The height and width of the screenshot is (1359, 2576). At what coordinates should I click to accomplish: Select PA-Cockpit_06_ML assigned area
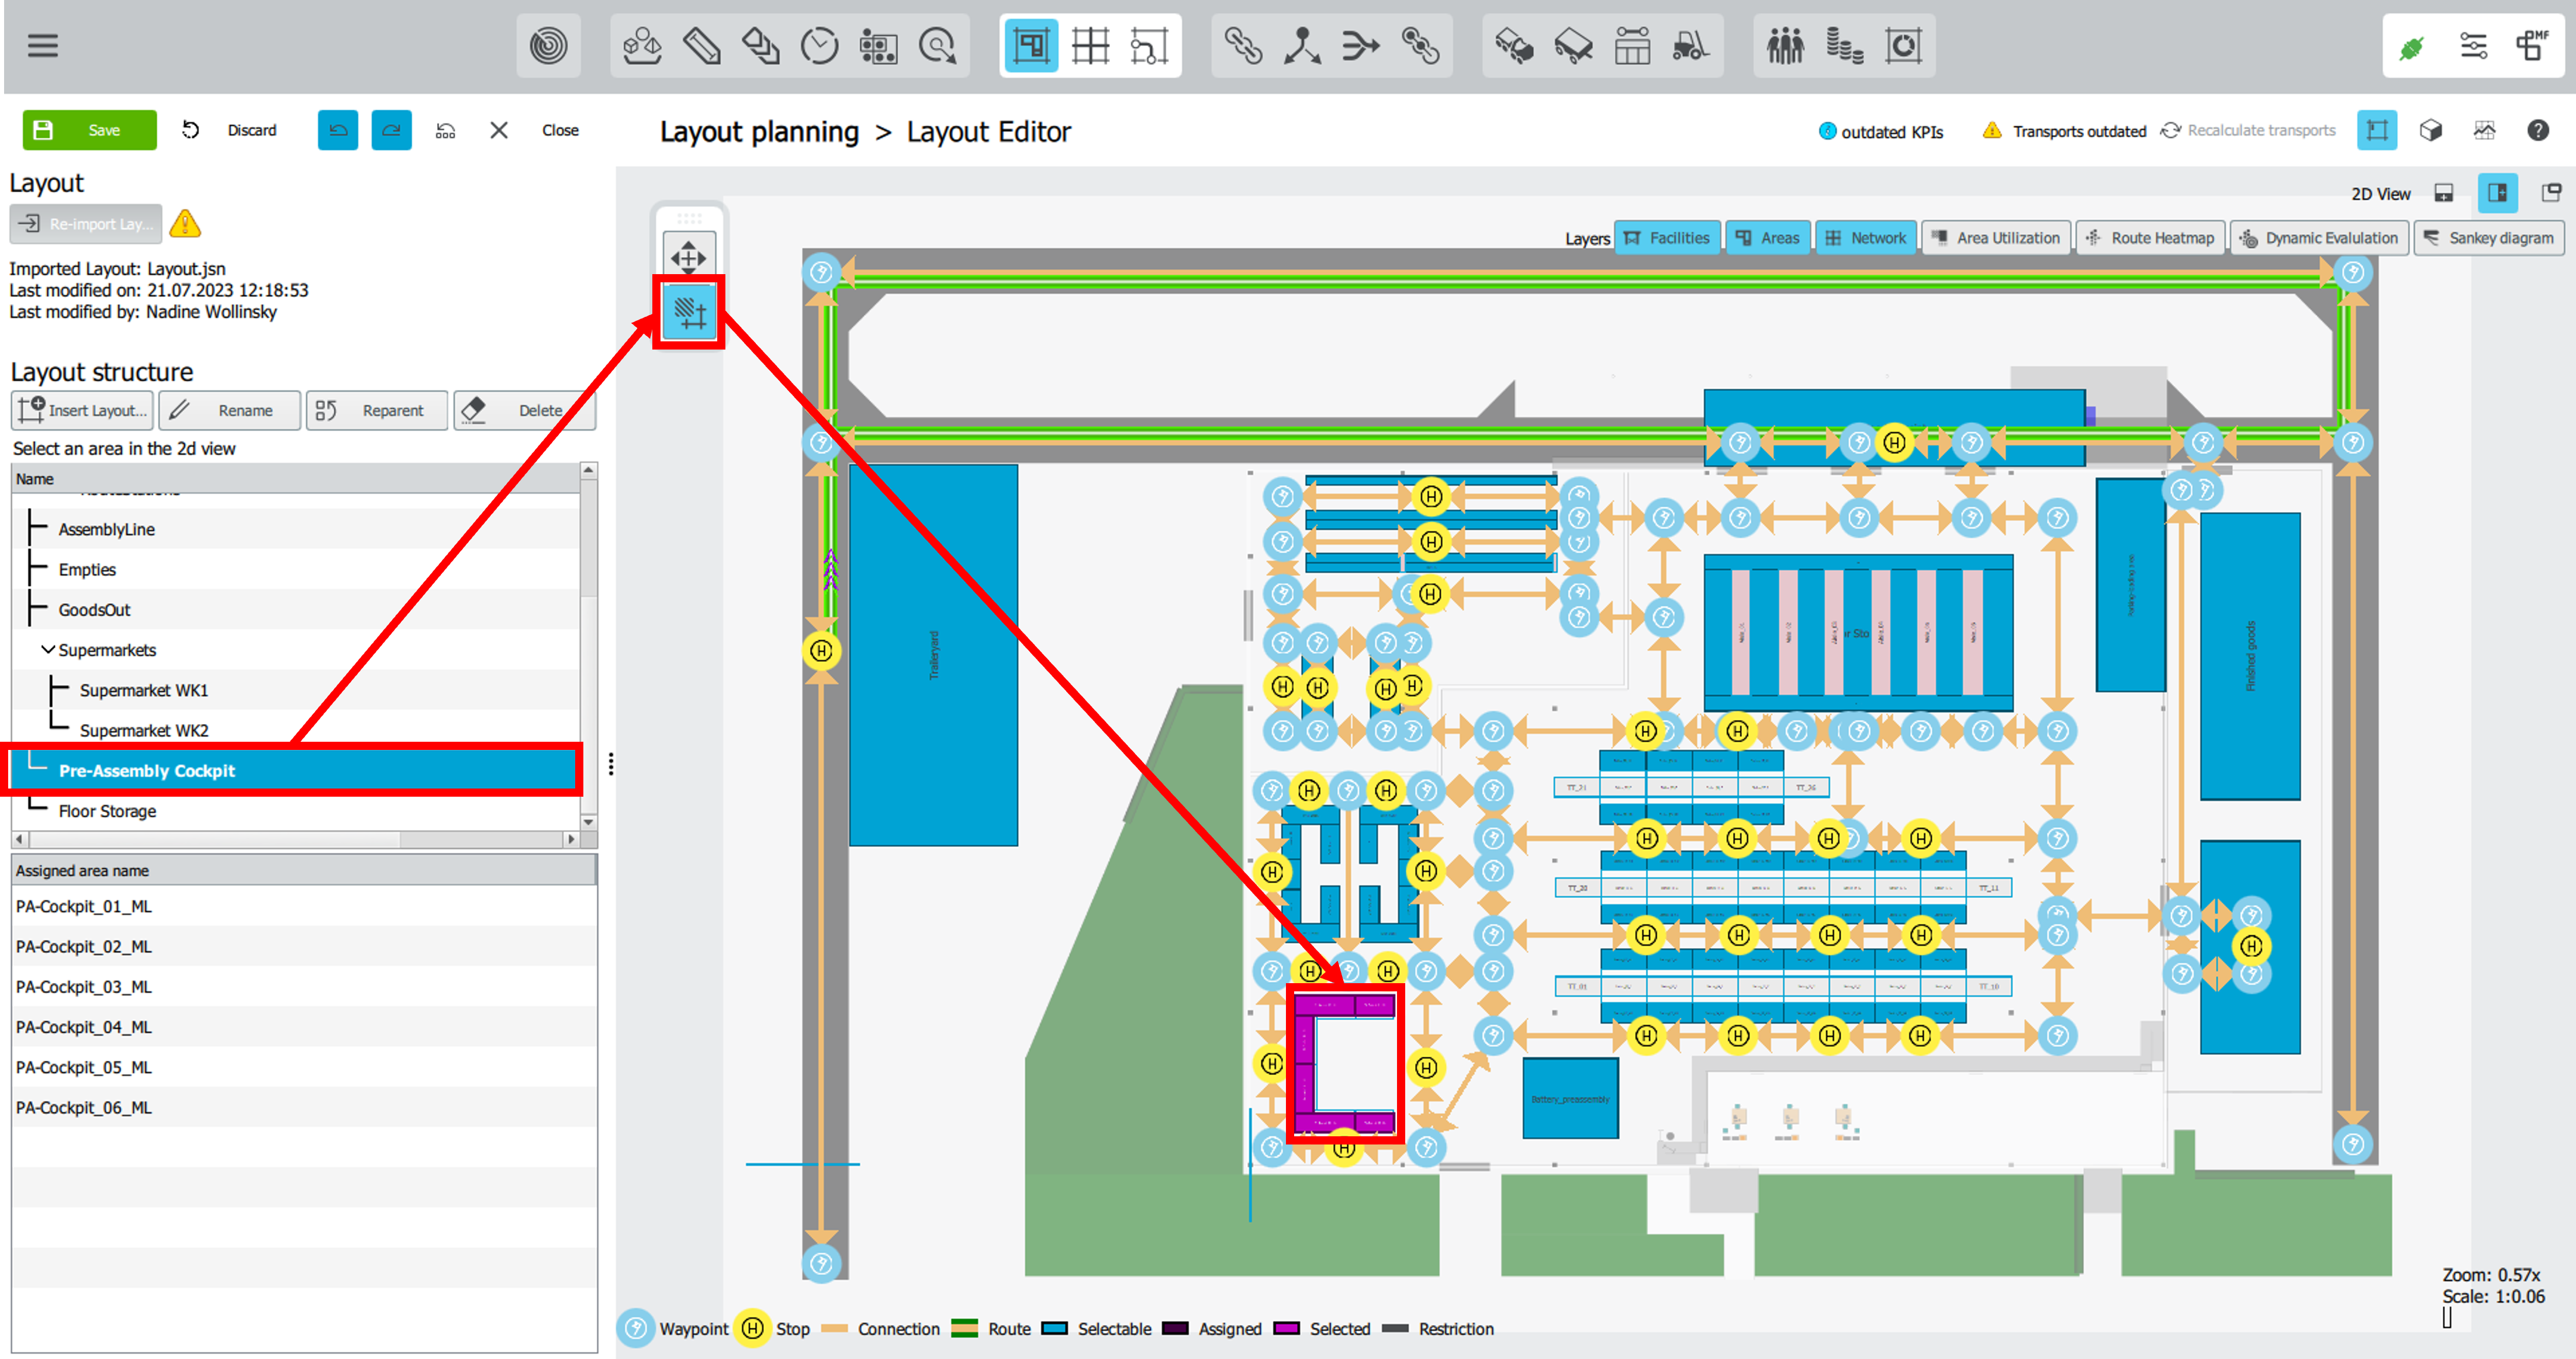tap(304, 1108)
